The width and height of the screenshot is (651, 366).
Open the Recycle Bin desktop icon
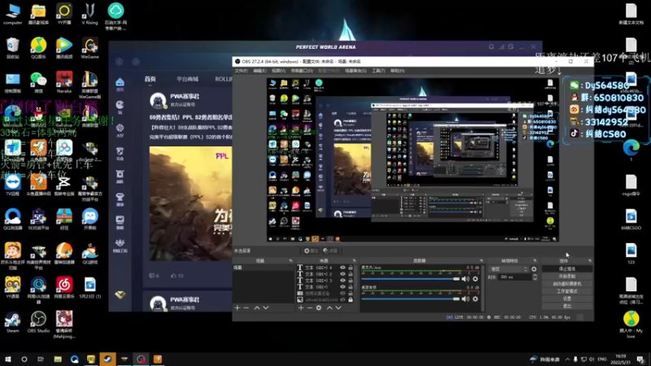(12, 48)
